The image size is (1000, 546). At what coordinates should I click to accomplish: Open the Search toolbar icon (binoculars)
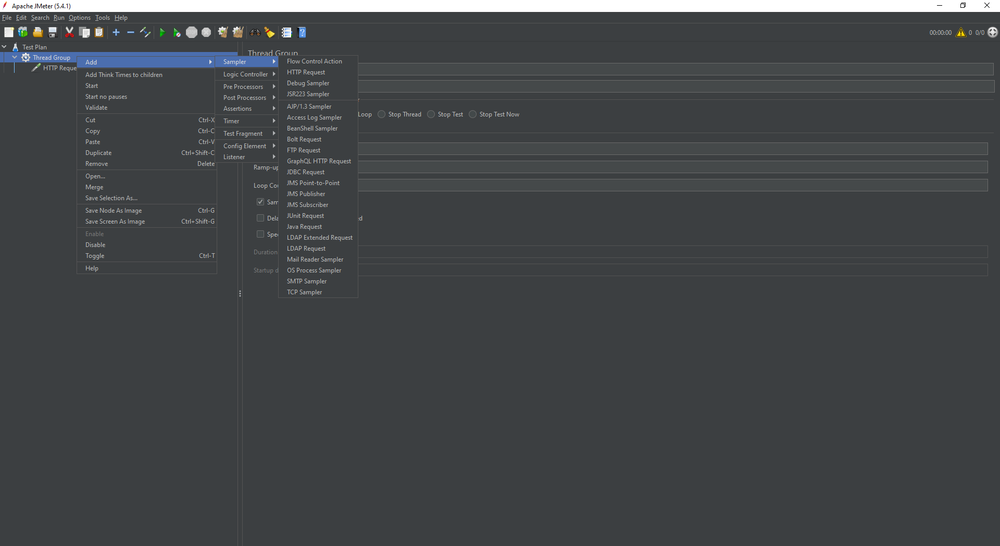[x=255, y=32]
